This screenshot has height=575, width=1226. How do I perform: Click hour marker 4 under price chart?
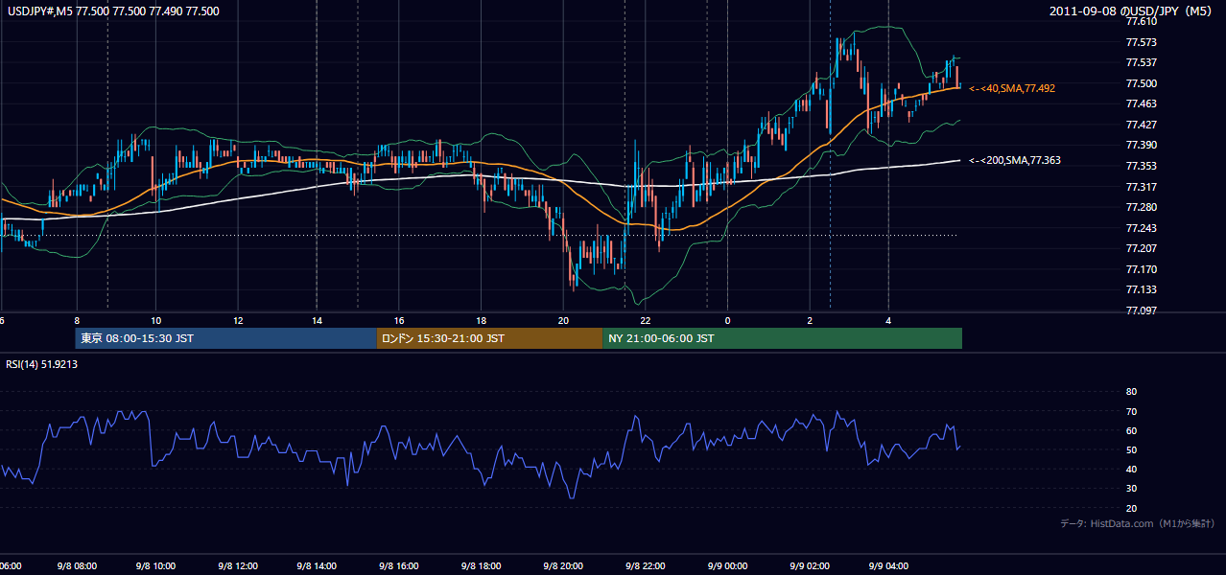click(888, 321)
